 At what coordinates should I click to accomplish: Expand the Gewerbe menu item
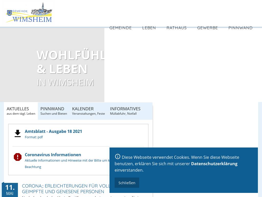[208, 28]
